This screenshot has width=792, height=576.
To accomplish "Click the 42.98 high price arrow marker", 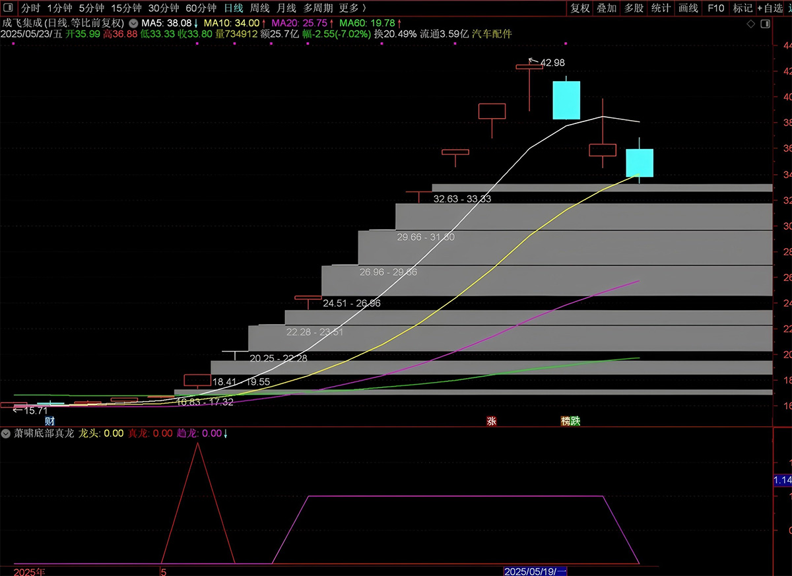I will tap(546, 63).
